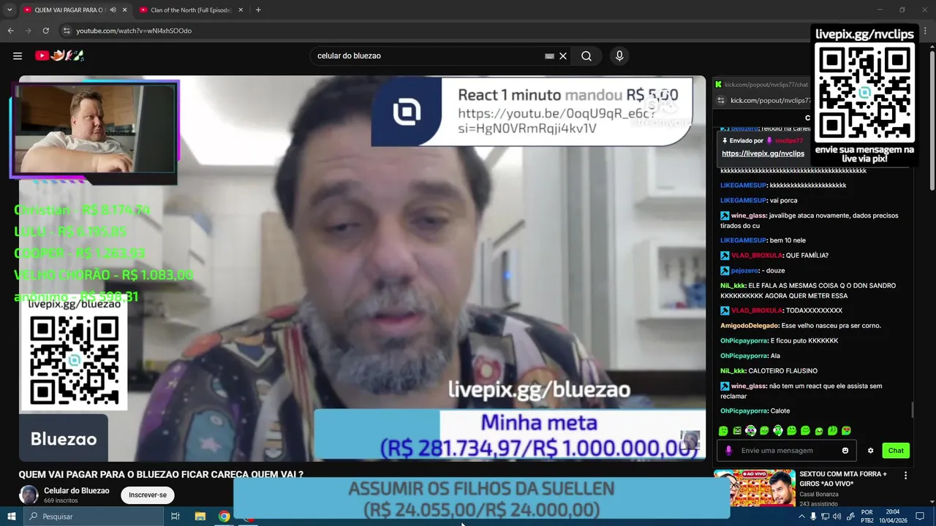Expand hidden system tray icons
Screen dimensions: 936x526
point(801,517)
